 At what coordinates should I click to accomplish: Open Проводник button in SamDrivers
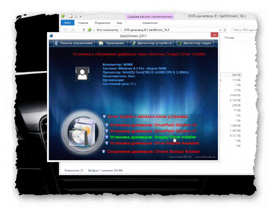click(113, 43)
